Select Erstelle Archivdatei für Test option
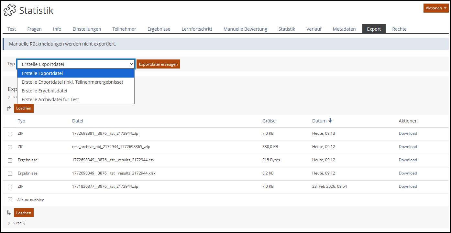 tap(50, 100)
